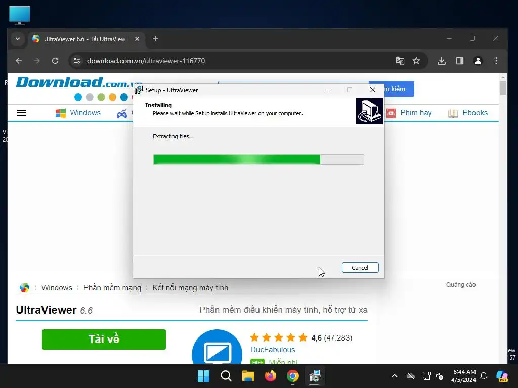
Task: Click the desktop monitor icon
Action: [x=20, y=16]
